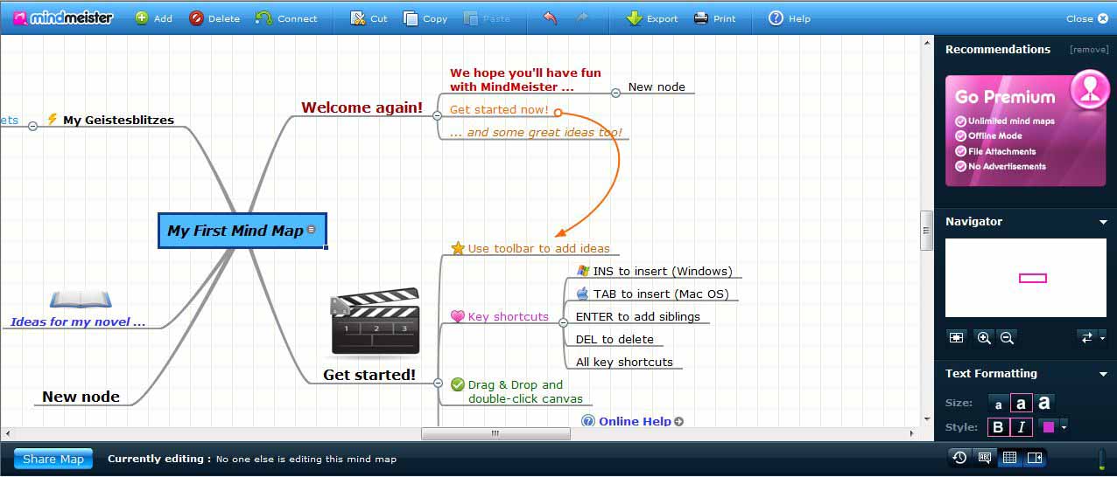Open the Go Premium banner

click(1026, 130)
